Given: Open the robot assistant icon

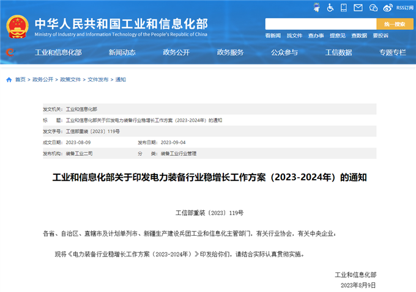Looking at the screenshot, I should click(316, 7).
